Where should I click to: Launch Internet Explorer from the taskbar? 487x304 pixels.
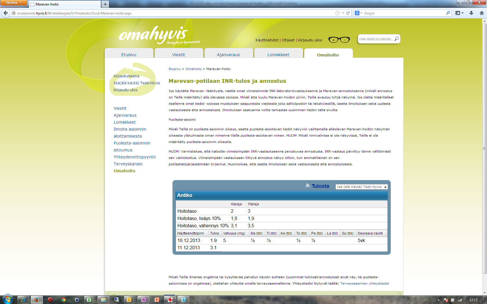[23, 300]
